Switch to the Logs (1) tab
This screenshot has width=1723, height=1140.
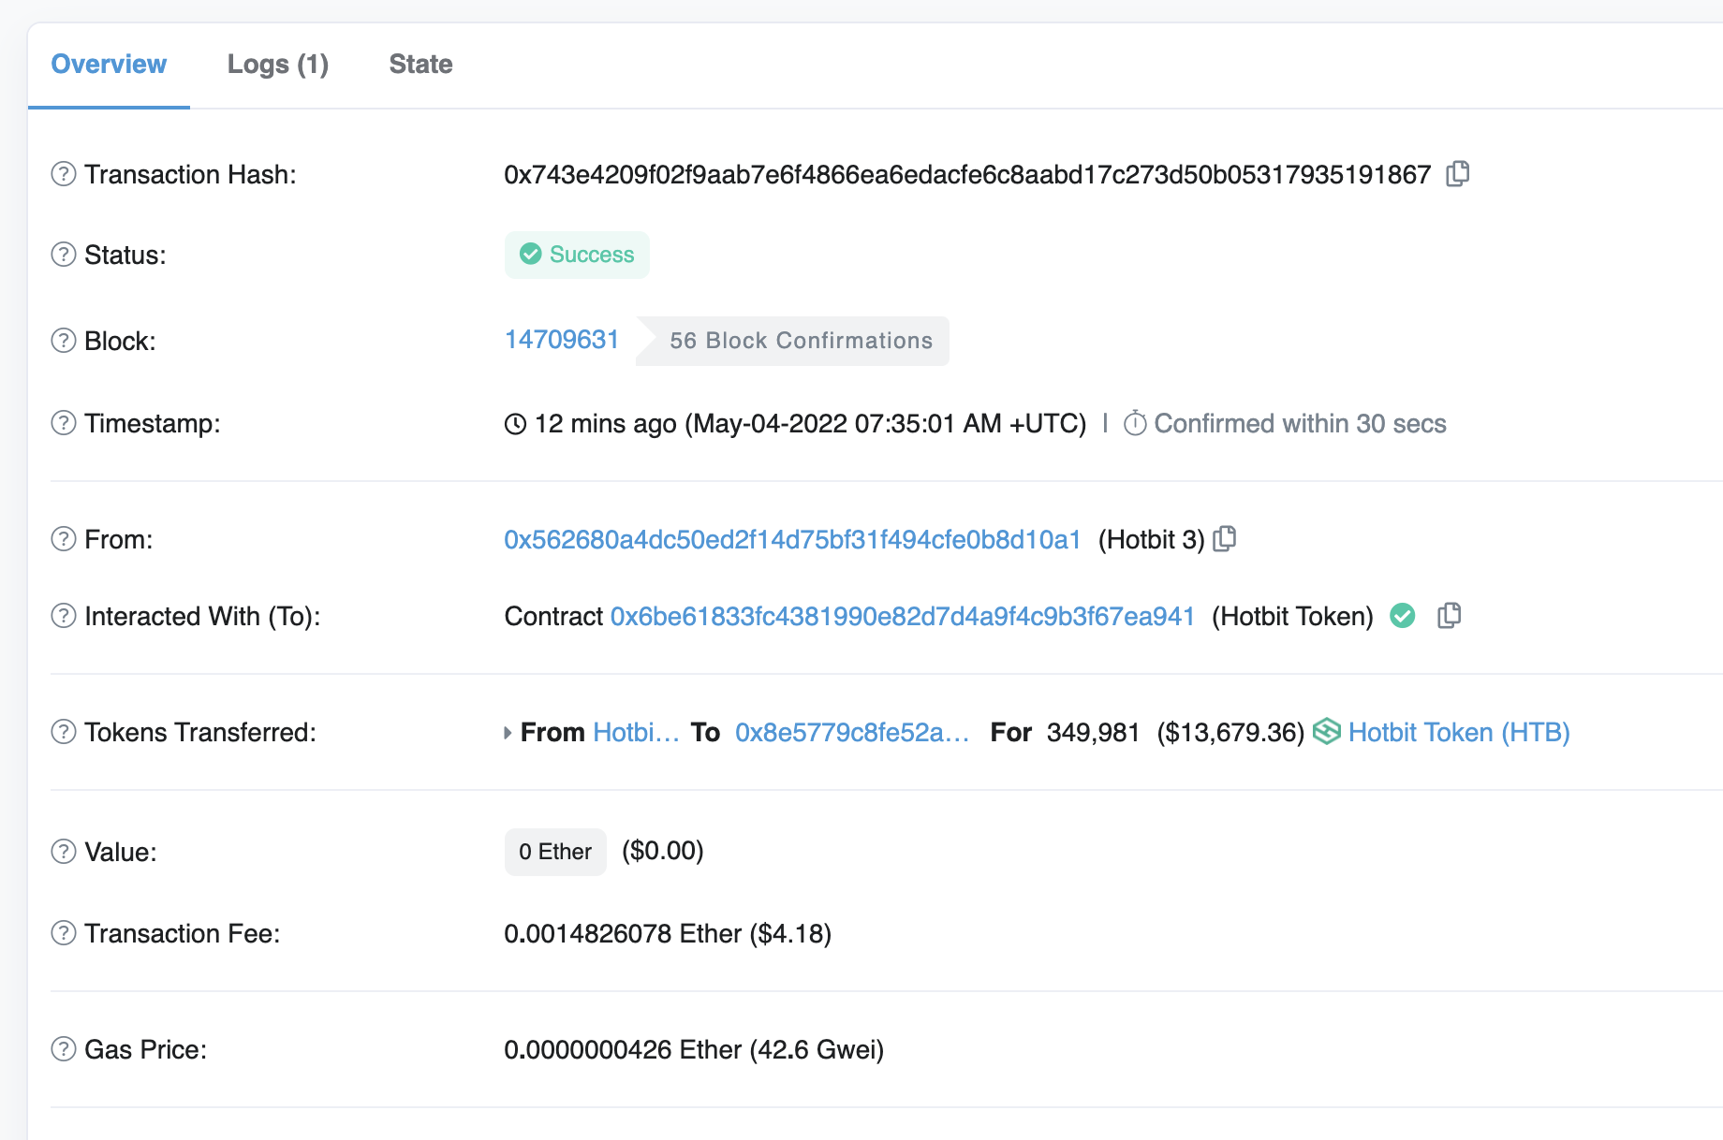[277, 64]
